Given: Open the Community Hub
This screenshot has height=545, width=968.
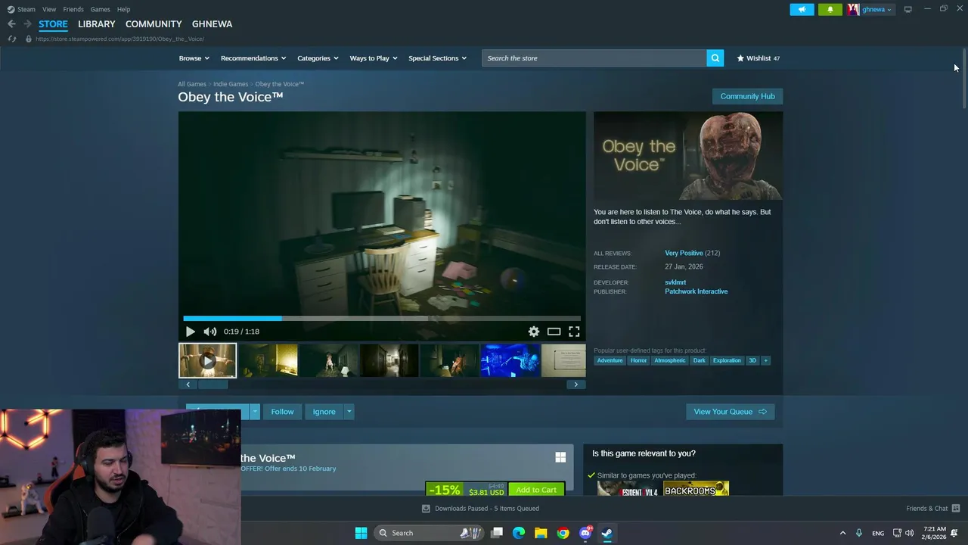Looking at the screenshot, I should point(747,96).
